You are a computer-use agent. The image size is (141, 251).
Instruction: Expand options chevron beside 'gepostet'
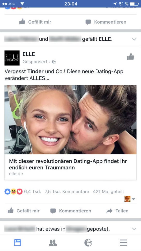click(134, 229)
